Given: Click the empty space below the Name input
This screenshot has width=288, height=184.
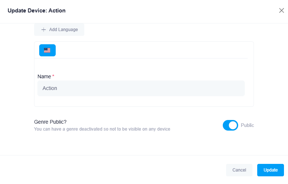Looking at the screenshot, I should point(141,101).
